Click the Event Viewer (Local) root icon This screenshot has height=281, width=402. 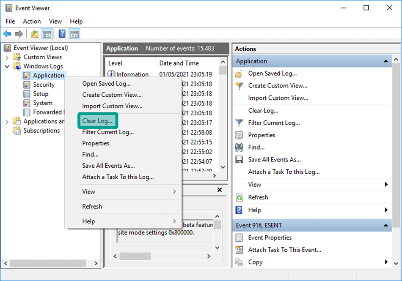(x=8, y=48)
